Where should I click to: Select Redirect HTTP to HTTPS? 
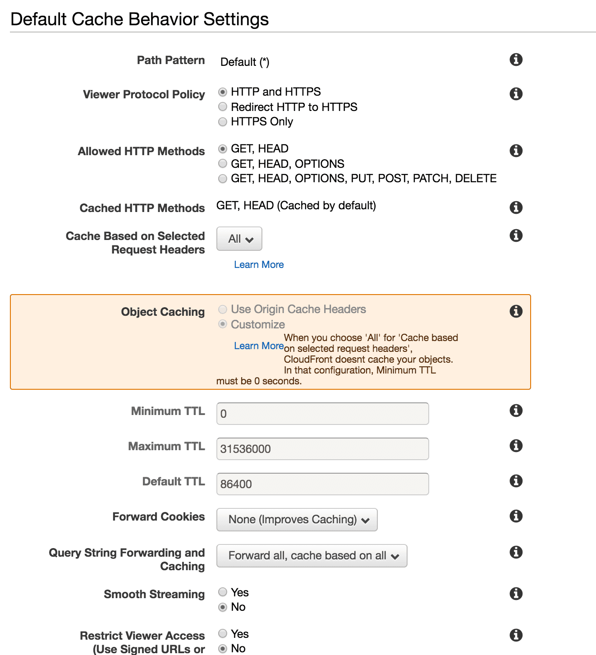(x=222, y=106)
